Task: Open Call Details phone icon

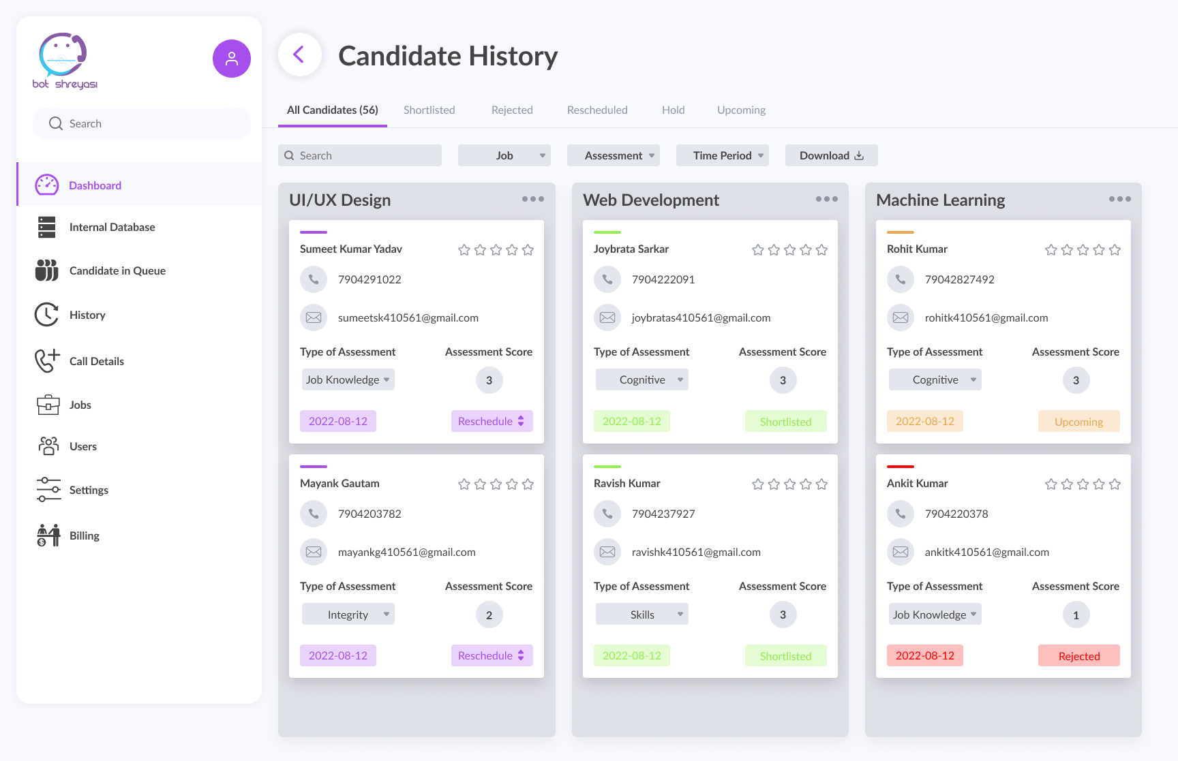Action: tap(46, 361)
